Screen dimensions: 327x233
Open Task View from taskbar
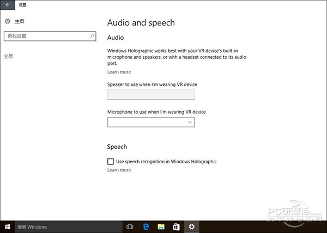[130, 227]
